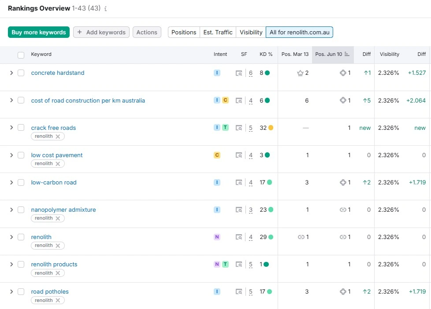Click crown icon in concrete hardstand Mar 13 position
431x309 pixels.
pyautogui.click(x=300, y=73)
